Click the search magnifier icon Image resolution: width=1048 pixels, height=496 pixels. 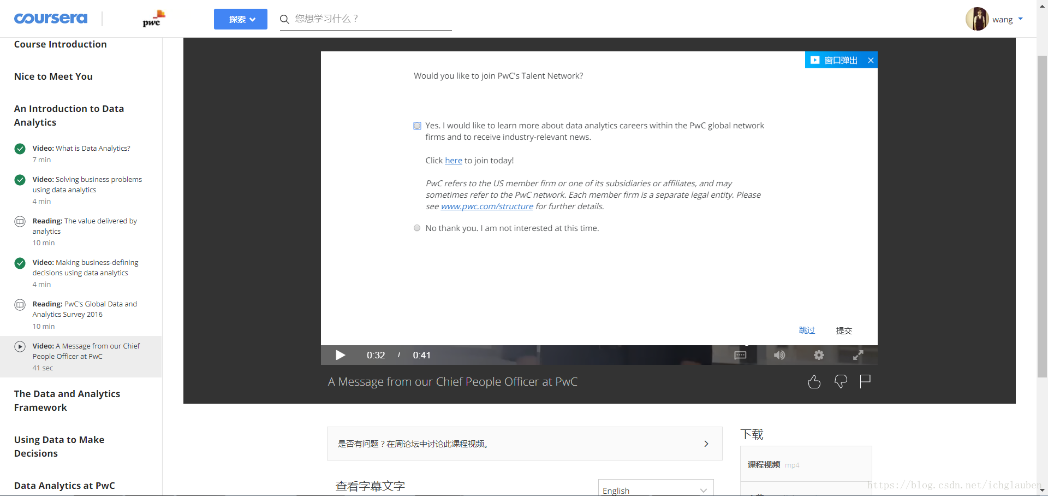[x=284, y=19]
